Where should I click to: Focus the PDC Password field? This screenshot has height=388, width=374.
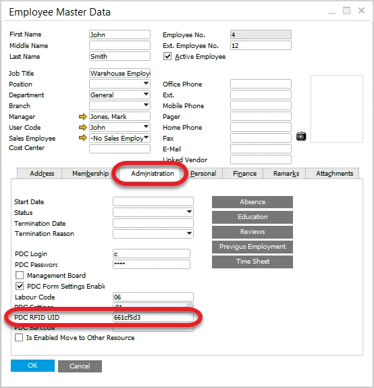(151, 264)
